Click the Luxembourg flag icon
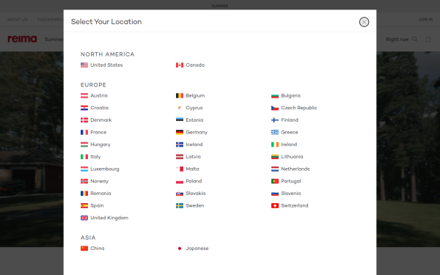 click(84, 169)
